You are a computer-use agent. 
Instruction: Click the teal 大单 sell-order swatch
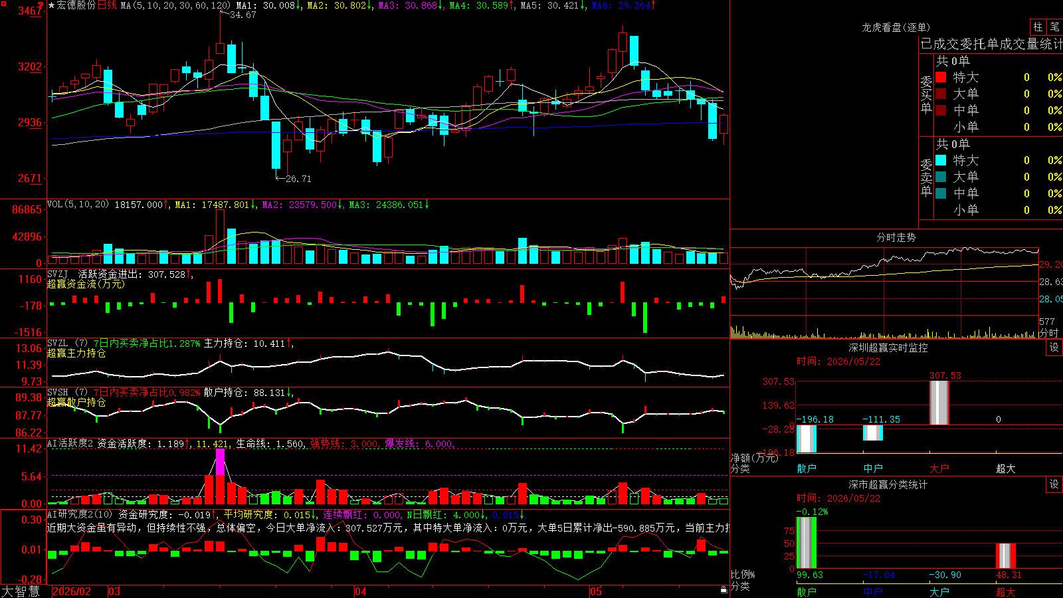click(x=941, y=177)
